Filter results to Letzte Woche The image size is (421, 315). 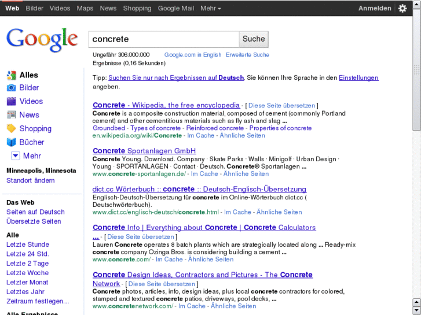click(28, 273)
